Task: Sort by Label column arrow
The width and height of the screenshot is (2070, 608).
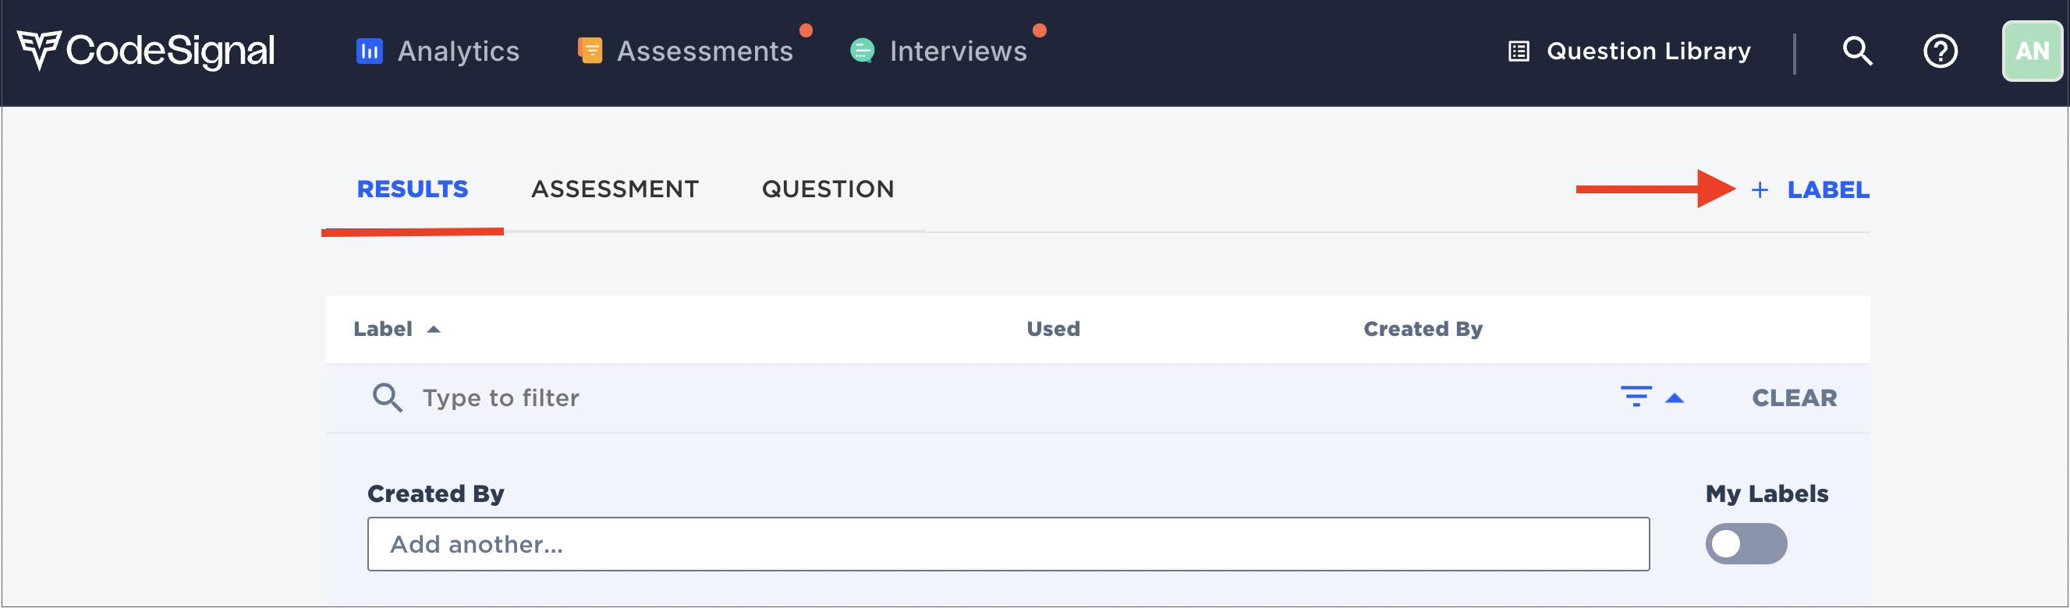Action: click(433, 329)
